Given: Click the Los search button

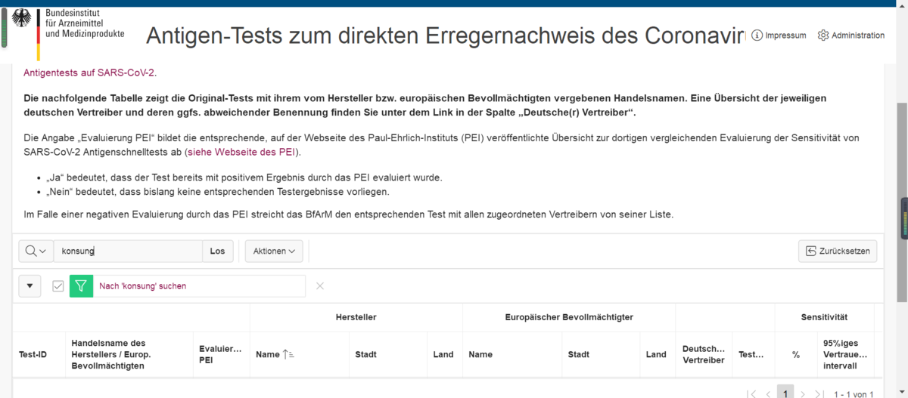Looking at the screenshot, I should coord(217,251).
